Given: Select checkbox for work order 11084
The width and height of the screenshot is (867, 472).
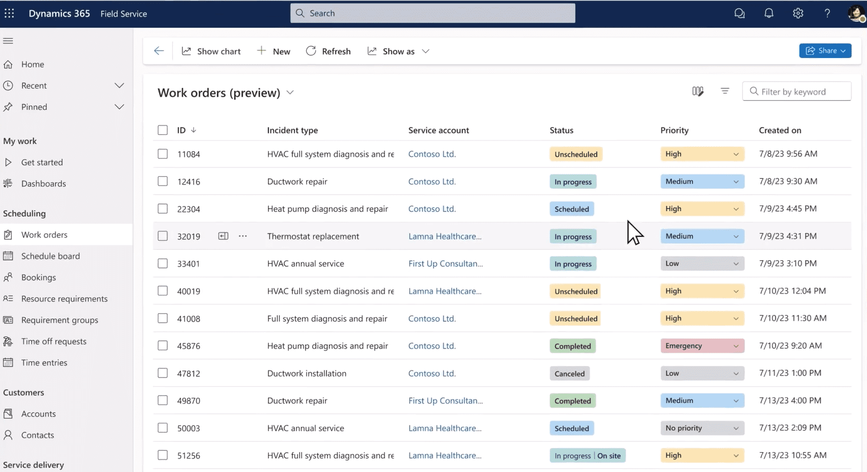Looking at the screenshot, I should 163,154.
